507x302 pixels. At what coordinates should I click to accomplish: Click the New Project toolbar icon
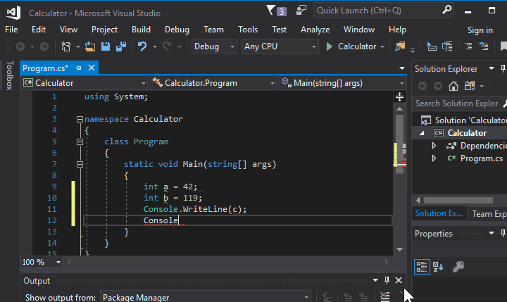(66, 47)
